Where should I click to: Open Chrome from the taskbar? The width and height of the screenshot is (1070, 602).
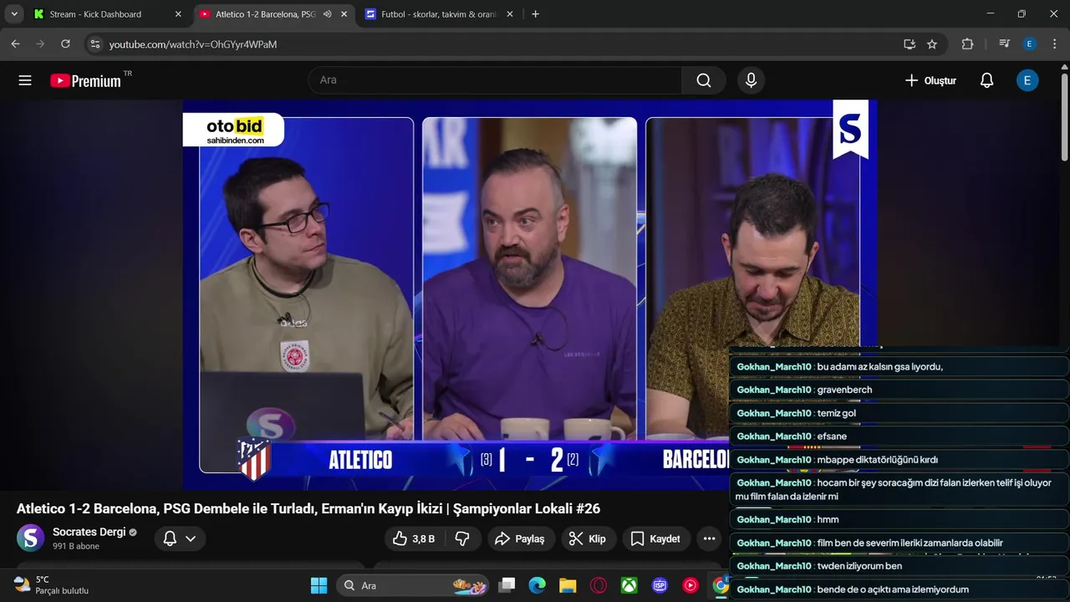(x=720, y=585)
